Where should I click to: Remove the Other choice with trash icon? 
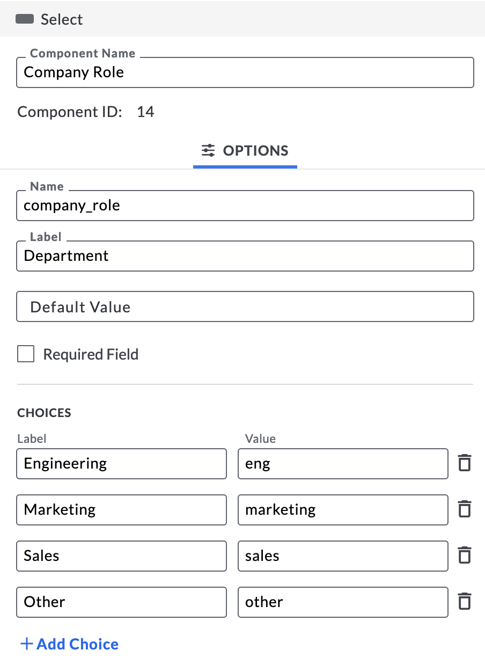pyautogui.click(x=465, y=601)
